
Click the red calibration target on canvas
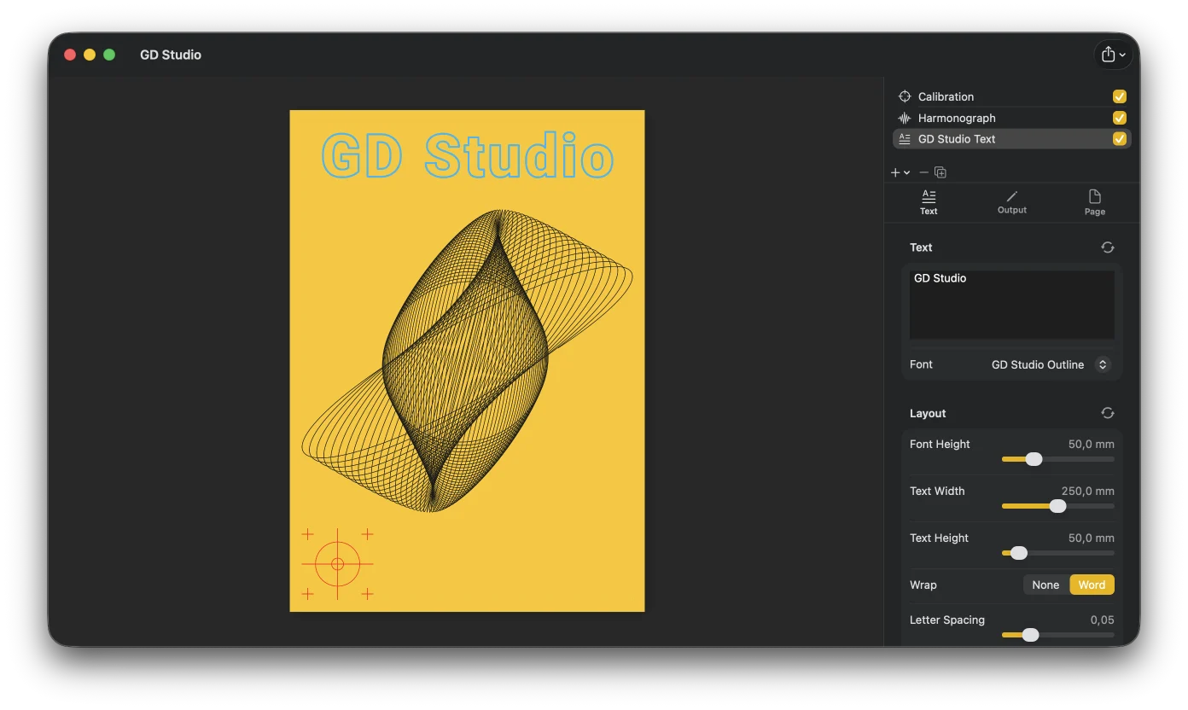337,564
